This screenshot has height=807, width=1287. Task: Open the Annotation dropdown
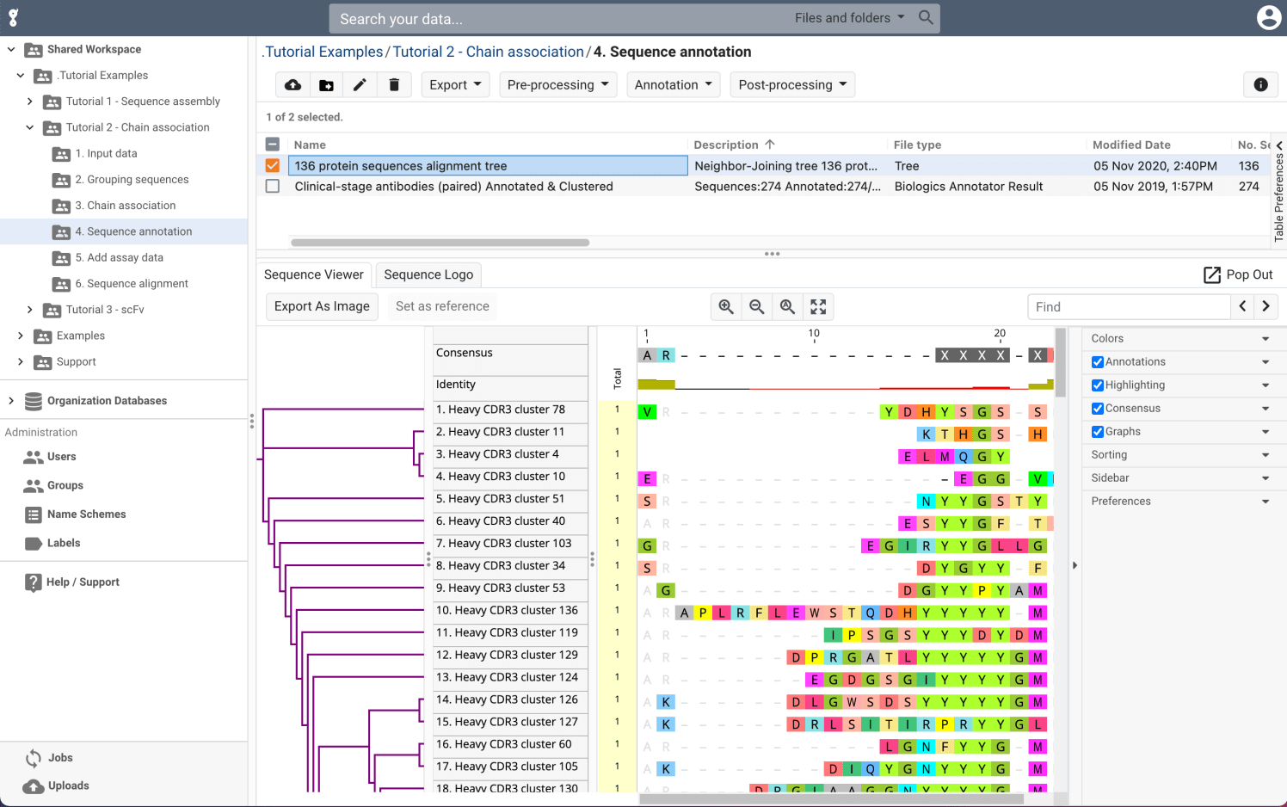tap(674, 84)
